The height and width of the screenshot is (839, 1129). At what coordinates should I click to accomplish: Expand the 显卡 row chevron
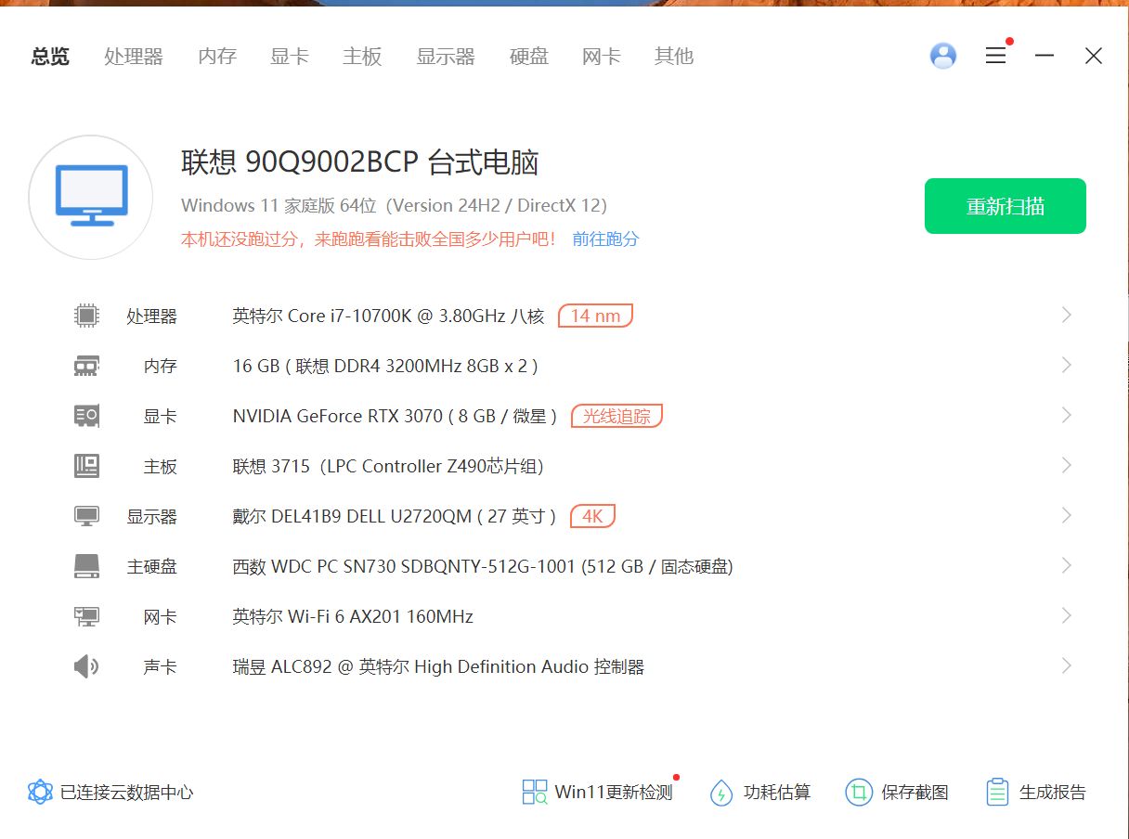(x=1067, y=416)
